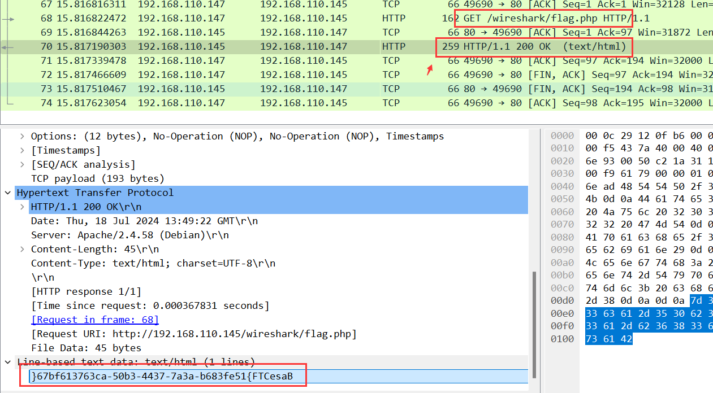This screenshot has height=393, width=713.
Task: Expand the HTTP/1.1 200 OK status line
Action: [x=23, y=207]
